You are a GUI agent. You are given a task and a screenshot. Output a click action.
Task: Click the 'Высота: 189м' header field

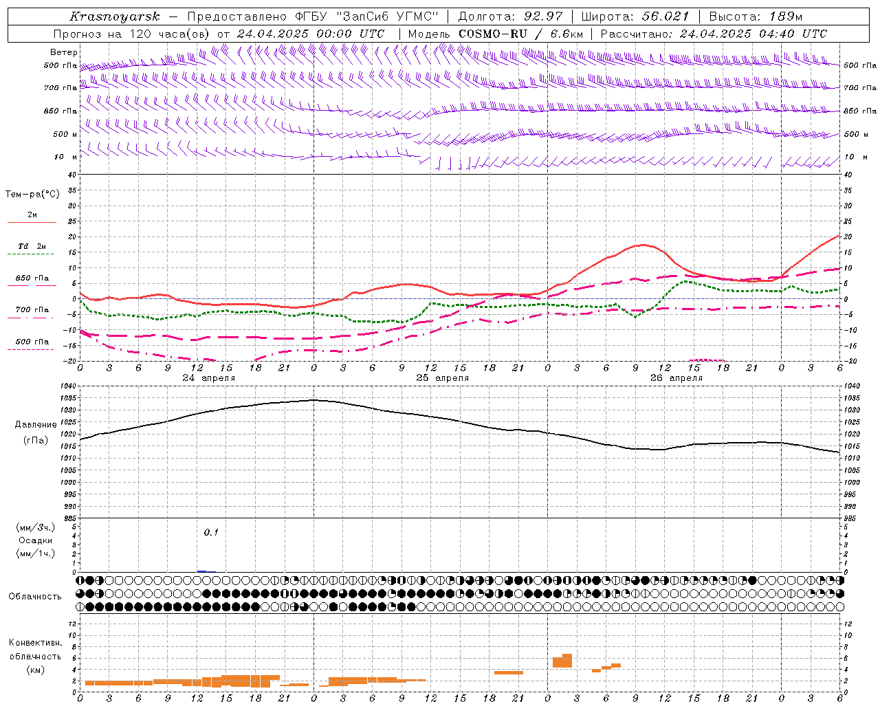click(x=755, y=16)
